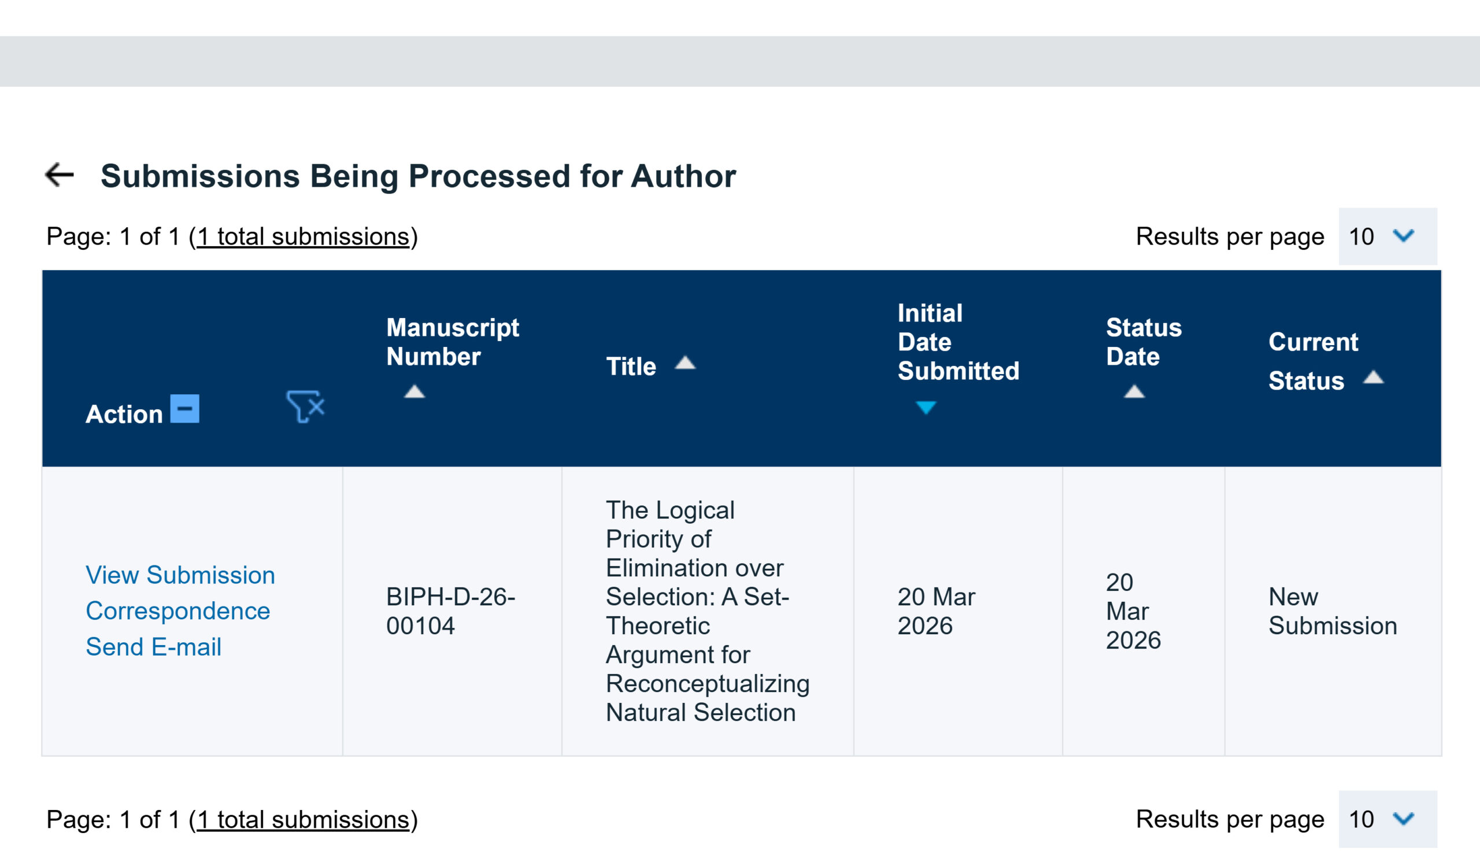Click the Current Status column header
This screenshot has height=866, width=1480.
tap(1312, 361)
